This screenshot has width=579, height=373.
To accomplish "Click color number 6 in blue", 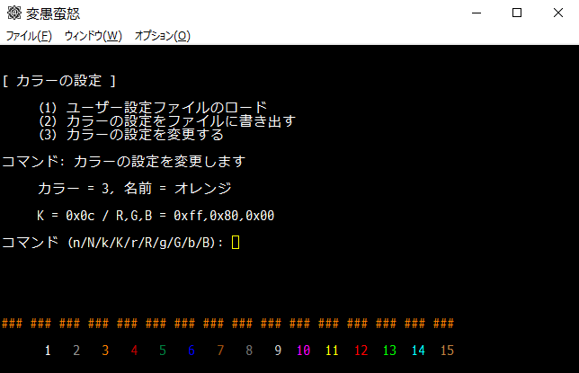I will (x=192, y=351).
